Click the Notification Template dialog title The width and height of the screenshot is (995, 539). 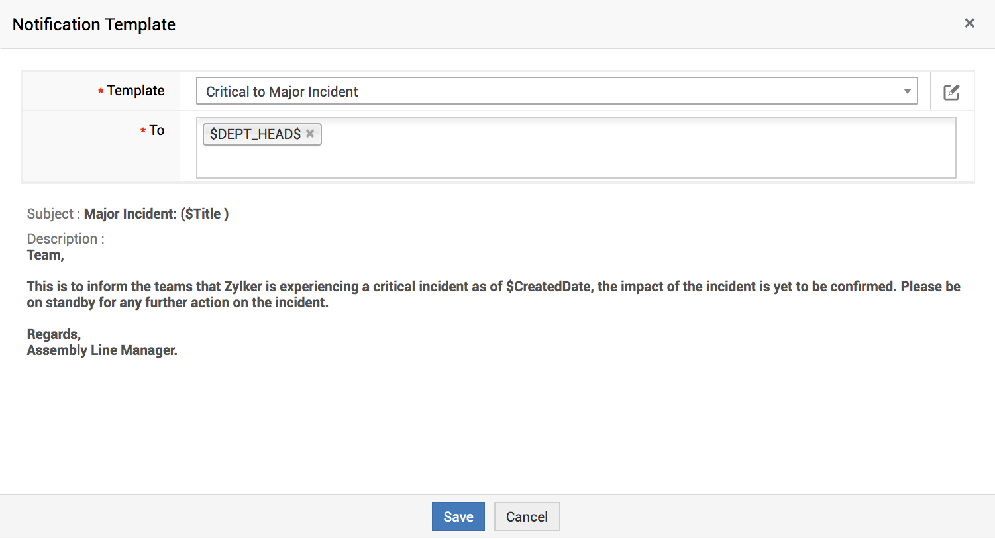point(94,24)
